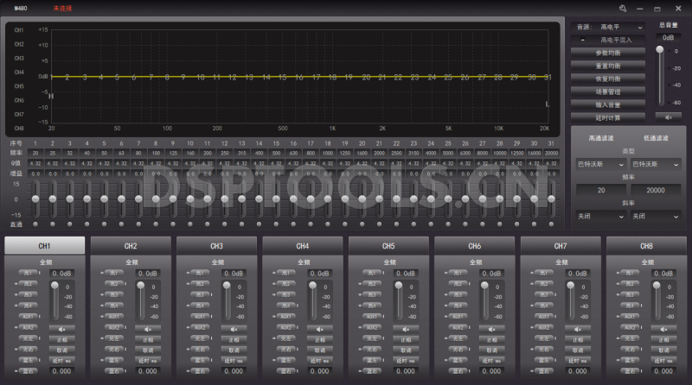Click EQ point 15 on the curve
692x385 pixels.
point(283,77)
